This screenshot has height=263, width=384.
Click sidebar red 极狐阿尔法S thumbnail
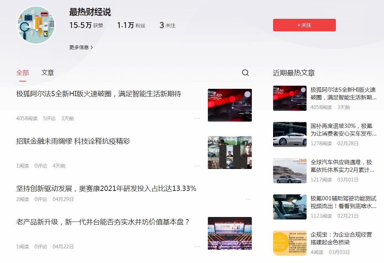(290, 98)
